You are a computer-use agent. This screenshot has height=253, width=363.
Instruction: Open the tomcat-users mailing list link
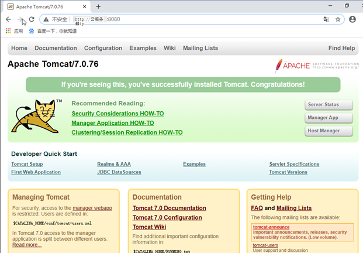(x=265, y=245)
